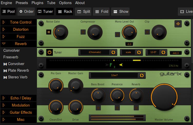Screen dimensions: 193x125
Task: Click the Drive knob
Action: 75,107
